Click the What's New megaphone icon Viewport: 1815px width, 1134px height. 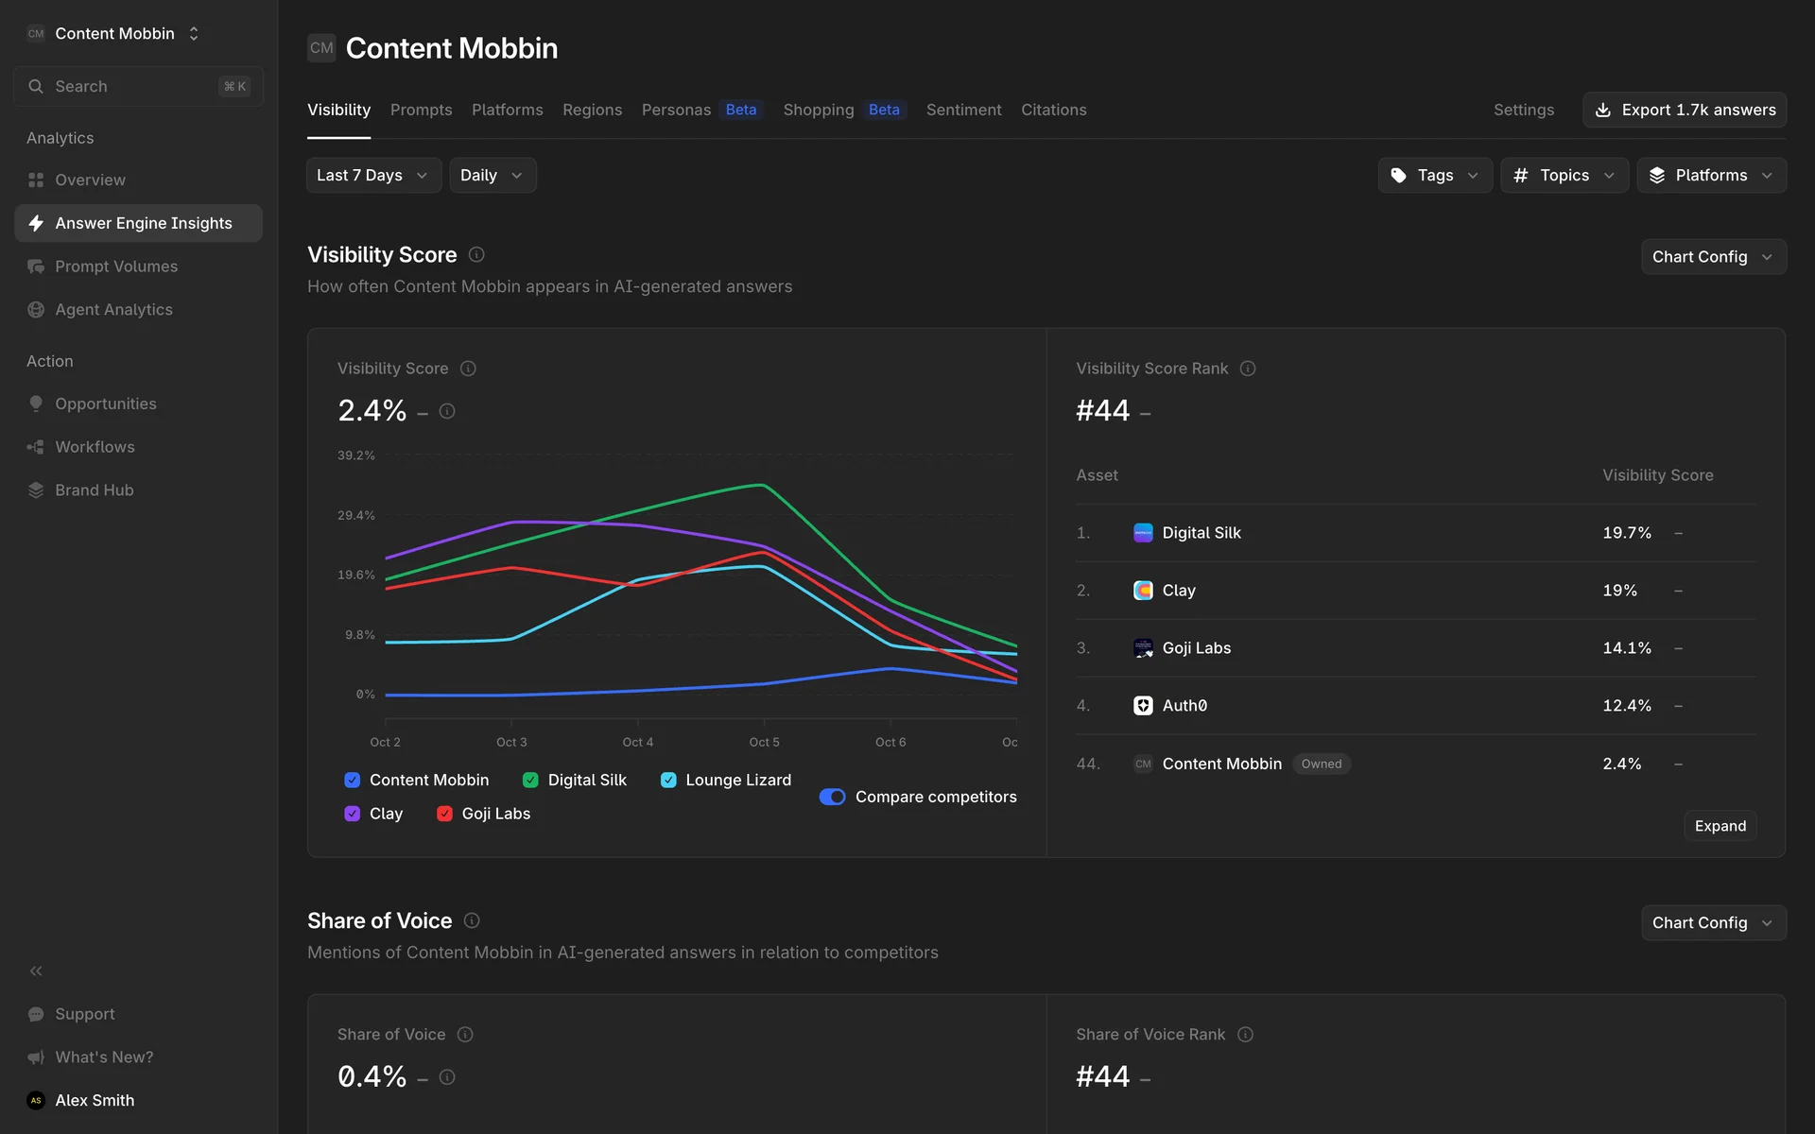pyautogui.click(x=36, y=1057)
